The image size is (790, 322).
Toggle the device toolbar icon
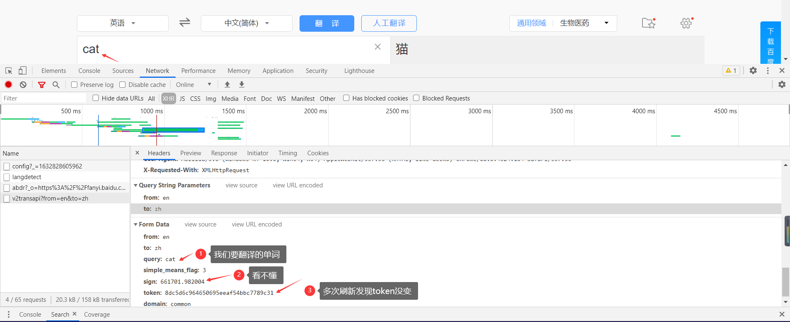[x=23, y=71]
